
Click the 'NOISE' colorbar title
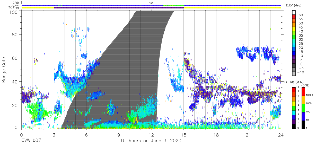305,85
